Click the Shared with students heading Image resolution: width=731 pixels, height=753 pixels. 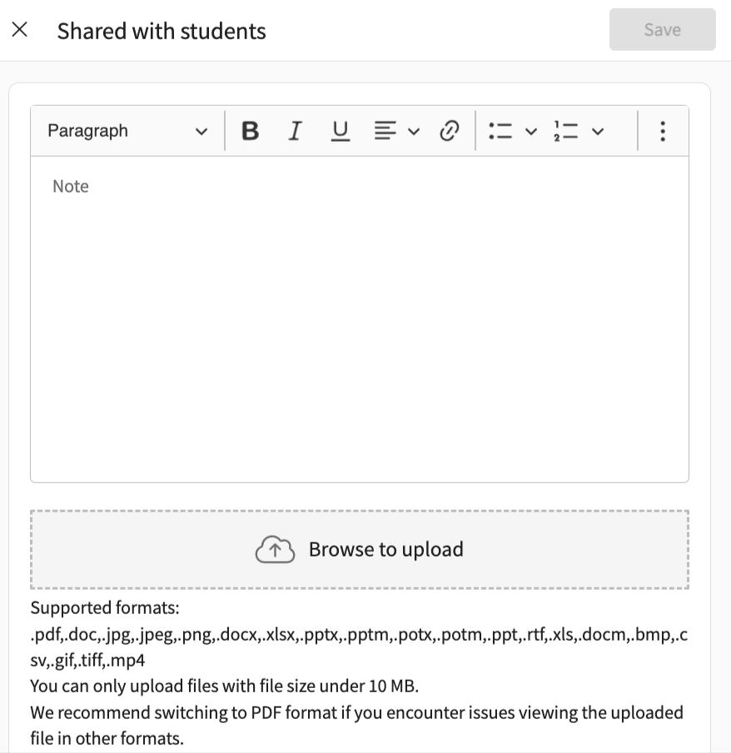tap(162, 32)
